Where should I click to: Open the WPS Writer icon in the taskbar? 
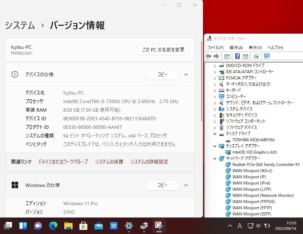click(x=113, y=225)
